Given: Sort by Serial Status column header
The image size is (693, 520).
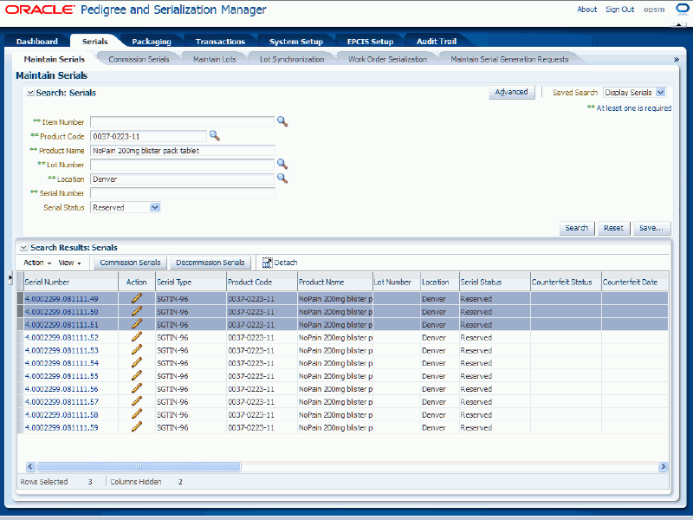Looking at the screenshot, I should point(495,283).
